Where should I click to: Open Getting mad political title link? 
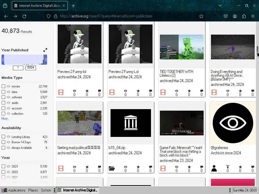[x=79, y=148]
